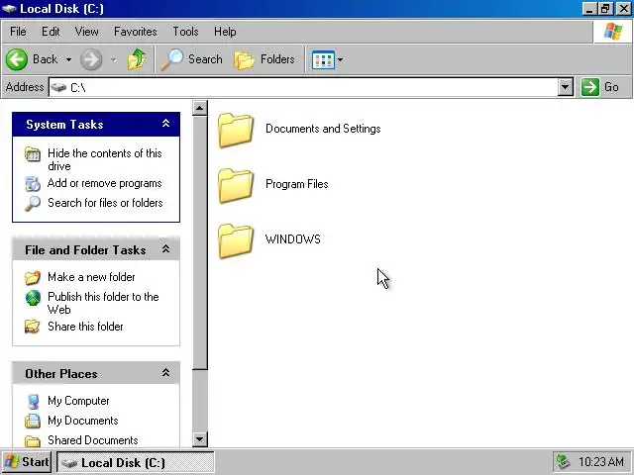Image resolution: width=634 pixels, height=475 pixels.
Task: Click Hide the contents of this drive
Action: click(x=105, y=159)
